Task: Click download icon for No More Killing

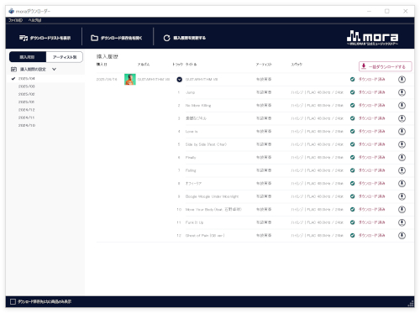Action: 402,106
